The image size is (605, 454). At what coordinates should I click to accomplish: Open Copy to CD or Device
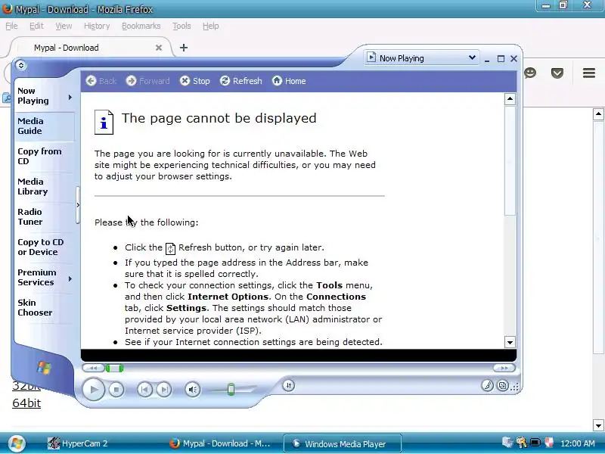pyautogui.click(x=41, y=247)
